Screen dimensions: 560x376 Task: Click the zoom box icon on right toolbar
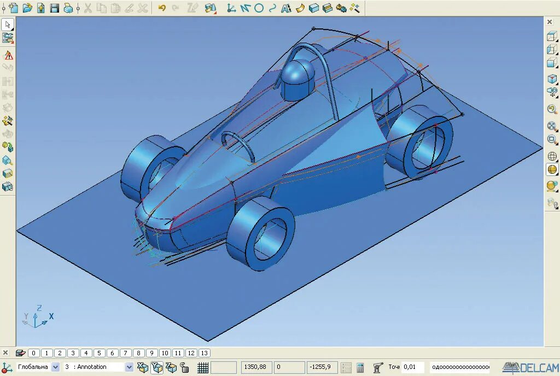552,139
